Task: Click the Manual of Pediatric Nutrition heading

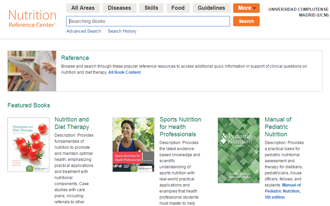Action: (x=278, y=127)
